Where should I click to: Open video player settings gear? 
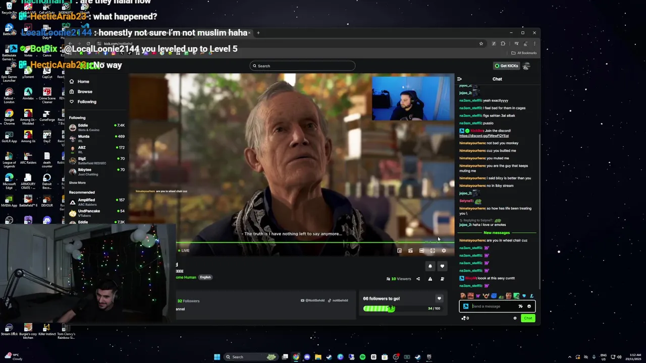point(444,251)
